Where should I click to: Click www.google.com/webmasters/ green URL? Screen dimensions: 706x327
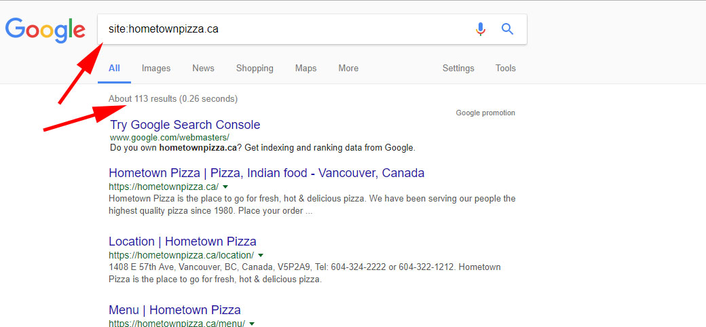169,137
